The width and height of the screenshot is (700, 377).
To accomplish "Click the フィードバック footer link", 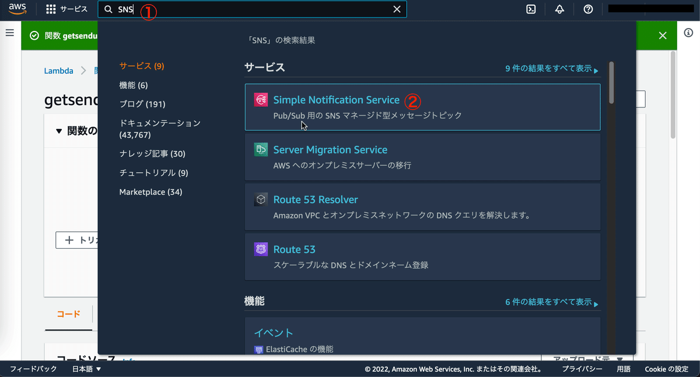I will tap(33, 369).
